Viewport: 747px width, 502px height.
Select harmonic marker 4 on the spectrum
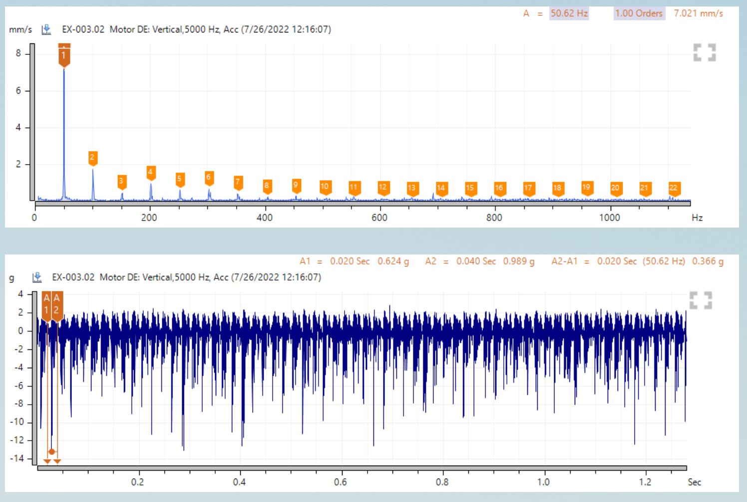[150, 173]
